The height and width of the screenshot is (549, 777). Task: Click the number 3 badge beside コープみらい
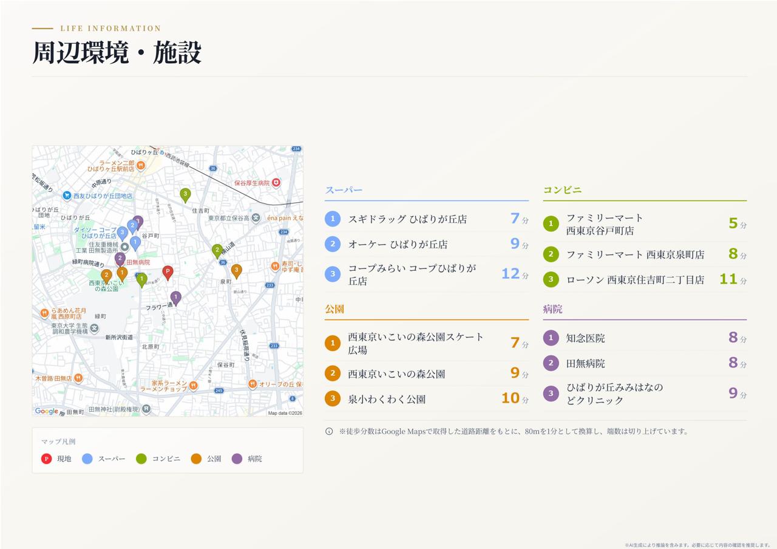point(333,274)
